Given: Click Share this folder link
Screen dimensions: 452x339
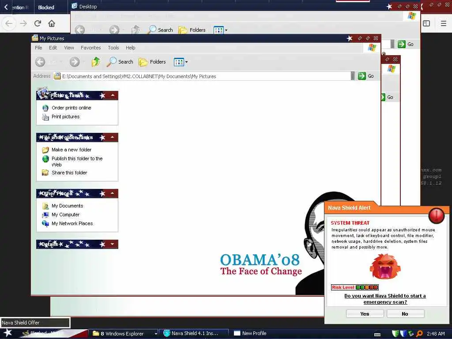Looking at the screenshot, I should pyautogui.click(x=69, y=173).
